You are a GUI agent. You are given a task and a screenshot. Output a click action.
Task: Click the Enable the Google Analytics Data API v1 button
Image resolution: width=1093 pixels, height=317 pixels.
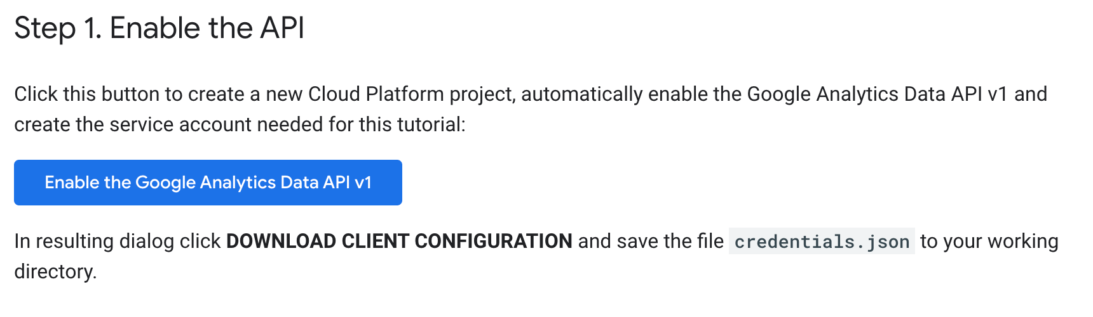(x=208, y=183)
